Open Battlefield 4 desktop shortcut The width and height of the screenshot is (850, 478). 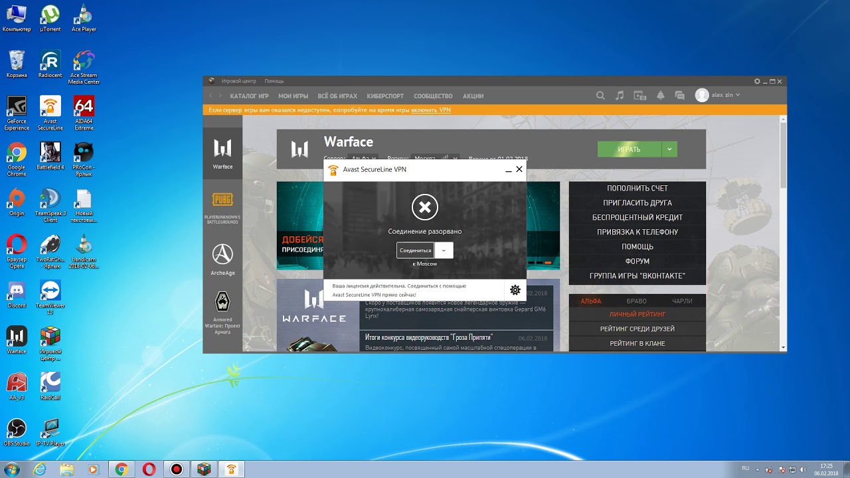(x=50, y=156)
